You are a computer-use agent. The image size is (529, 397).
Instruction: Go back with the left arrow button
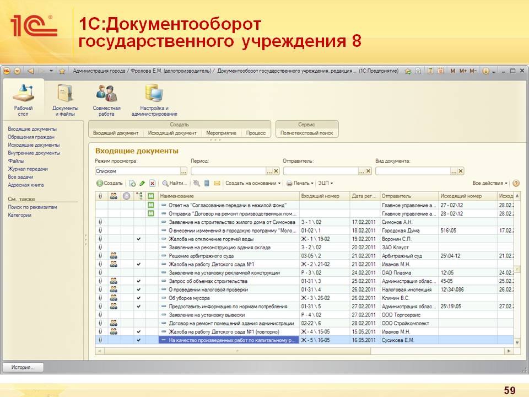pyautogui.click(x=30, y=71)
